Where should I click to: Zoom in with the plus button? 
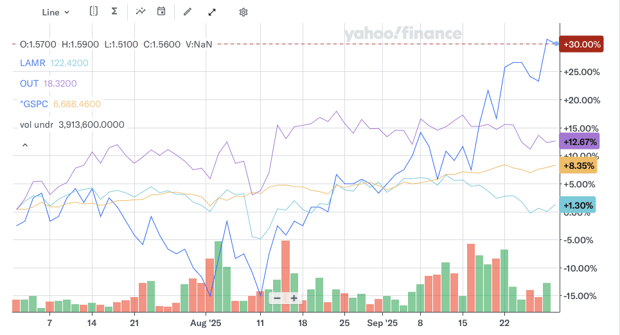(294, 298)
